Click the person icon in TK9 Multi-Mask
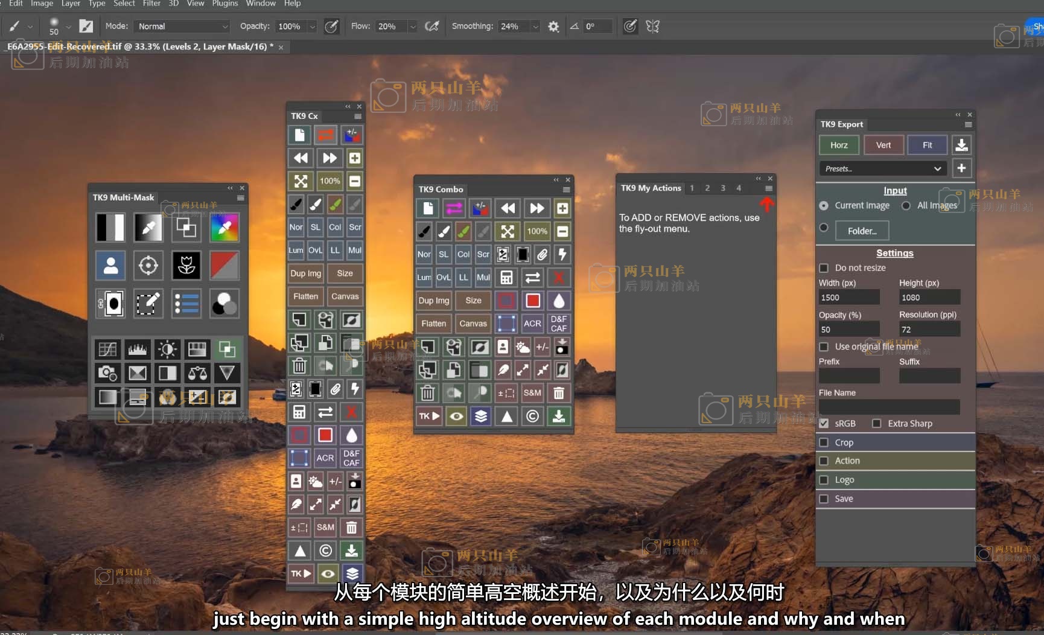This screenshot has height=635, width=1044. coord(110,266)
